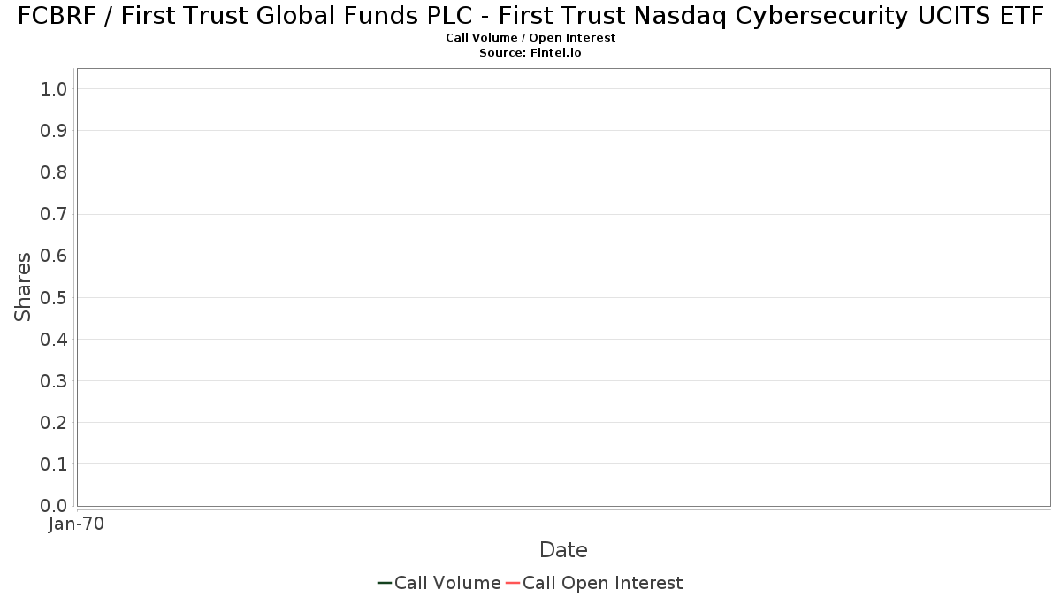1061x597 pixels.
Task: Toggle the Call Volume legend label
Action: pos(447,583)
